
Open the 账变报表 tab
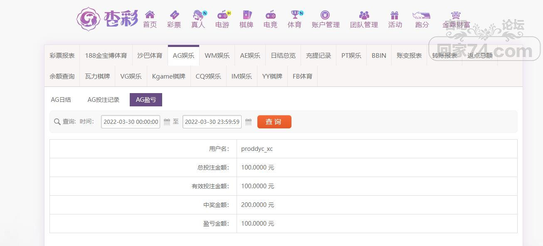pos(409,55)
